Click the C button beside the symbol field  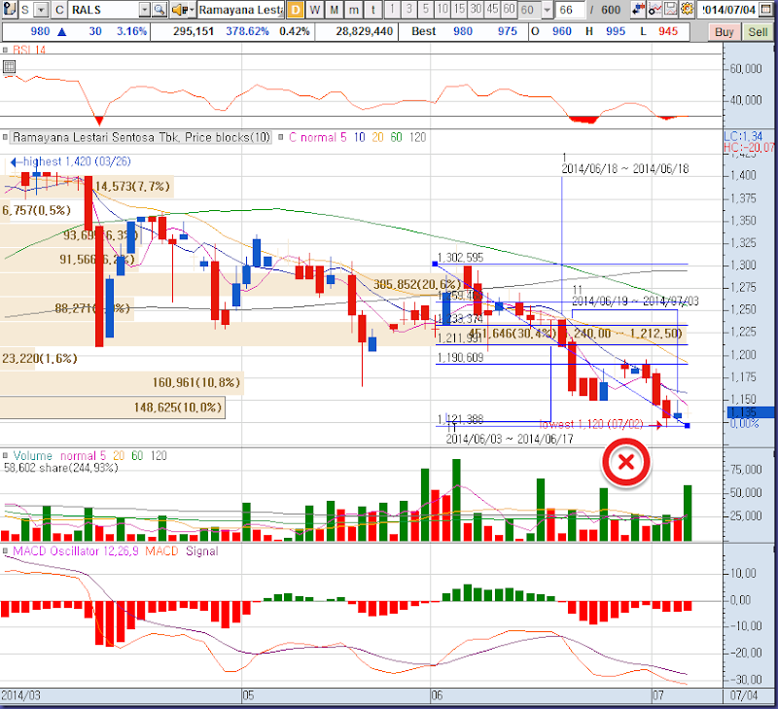(x=59, y=10)
